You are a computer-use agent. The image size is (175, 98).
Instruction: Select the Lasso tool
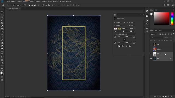pyautogui.click(x=2, y=17)
